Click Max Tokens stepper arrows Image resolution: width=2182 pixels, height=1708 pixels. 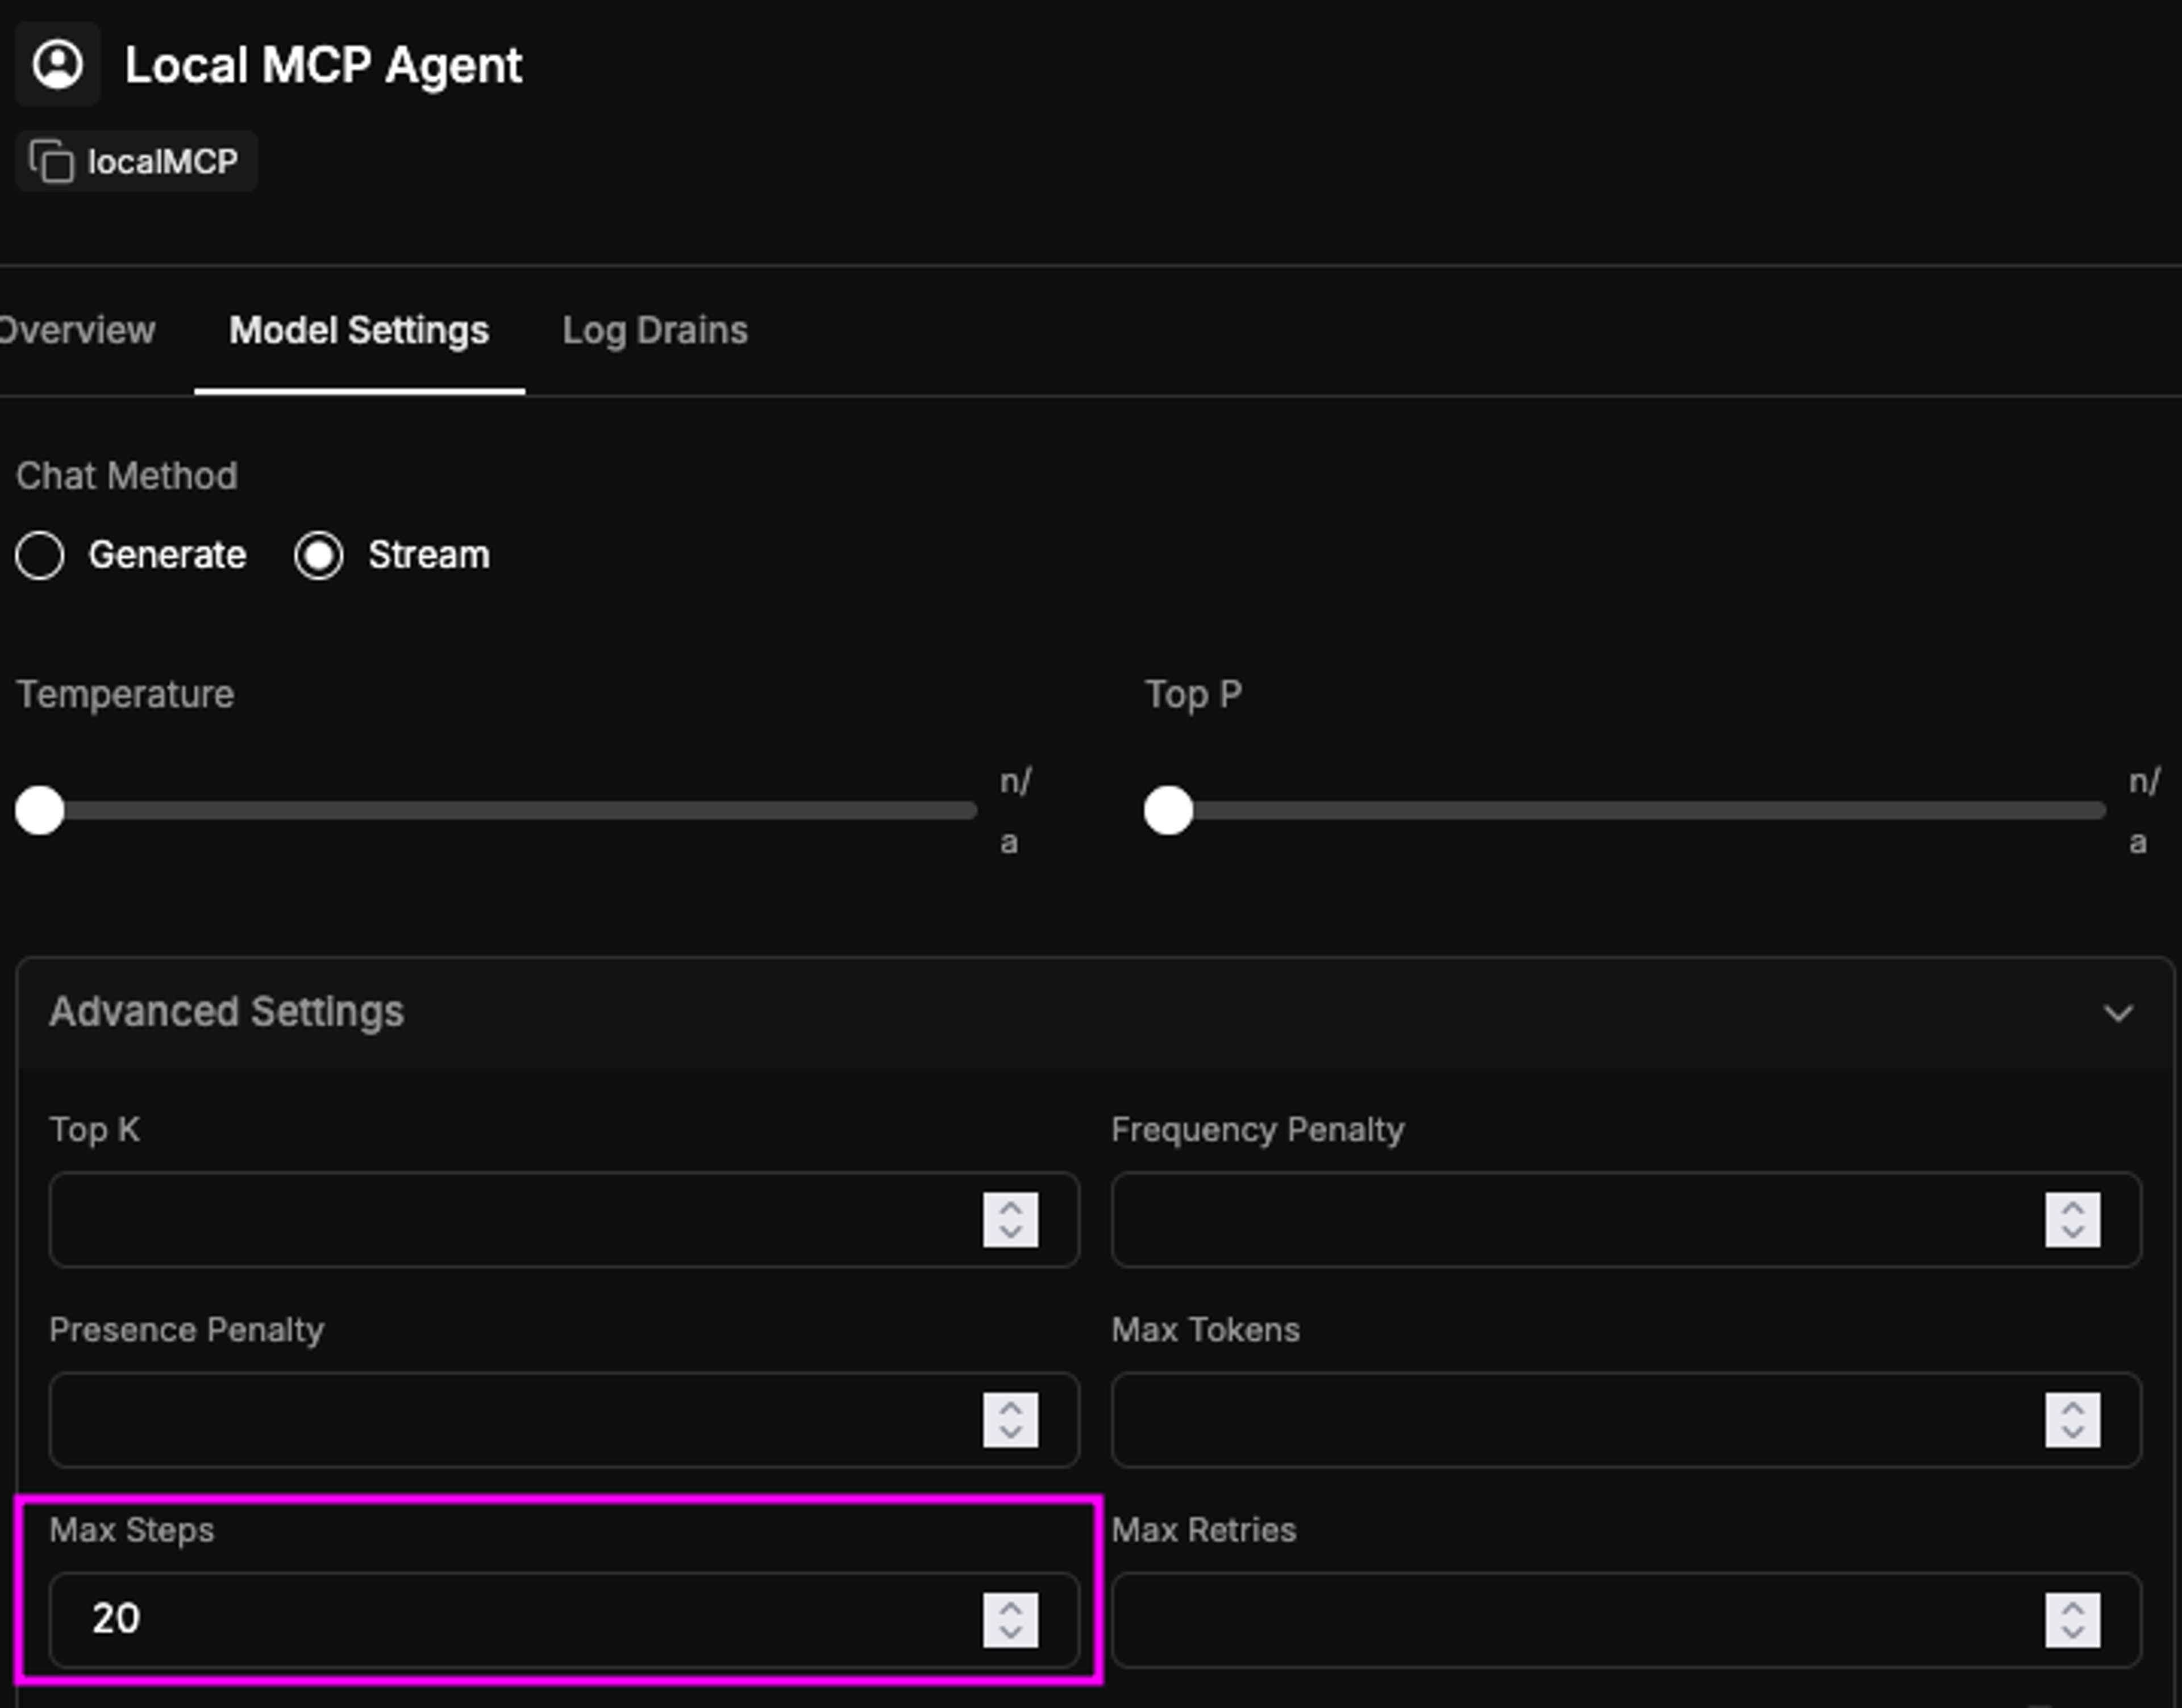2072,1419
